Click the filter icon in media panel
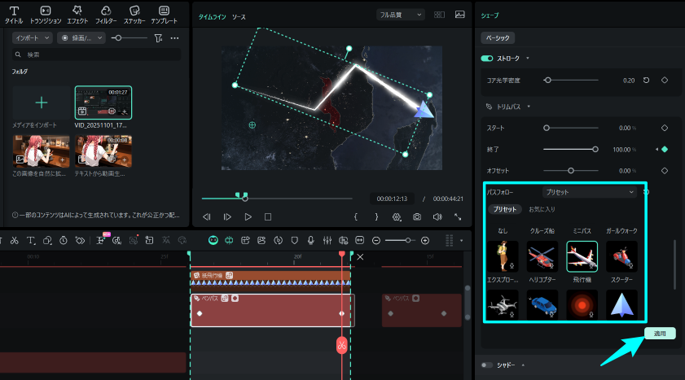 click(x=157, y=38)
